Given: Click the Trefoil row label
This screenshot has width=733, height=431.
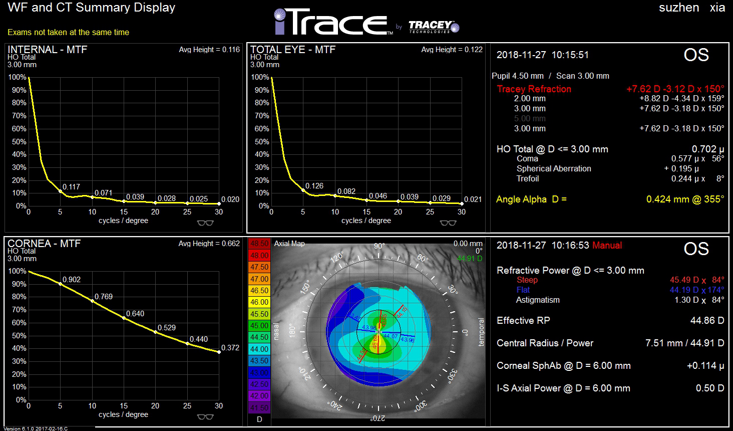Looking at the screenshot, I should tap(528, 179).
